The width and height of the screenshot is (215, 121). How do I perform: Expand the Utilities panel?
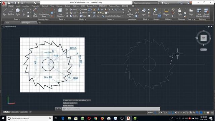point(169,19)
